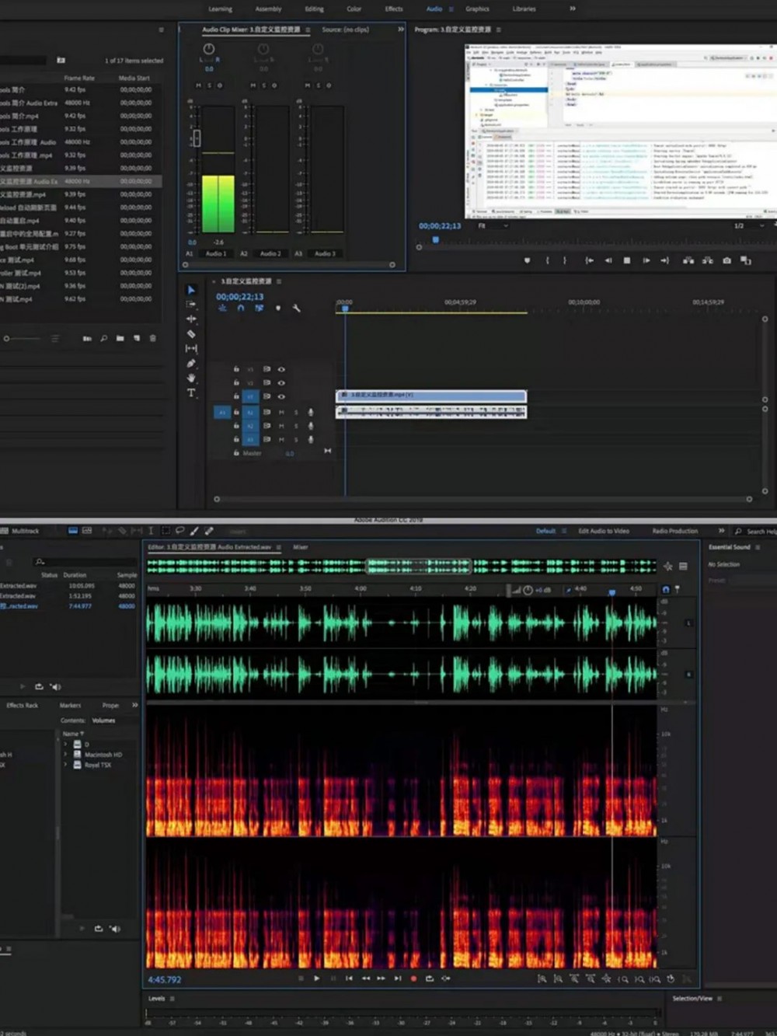This screenshot has height=1036, width=777.
Task: Click Record button in Audition transport
Action: (413, 978)
